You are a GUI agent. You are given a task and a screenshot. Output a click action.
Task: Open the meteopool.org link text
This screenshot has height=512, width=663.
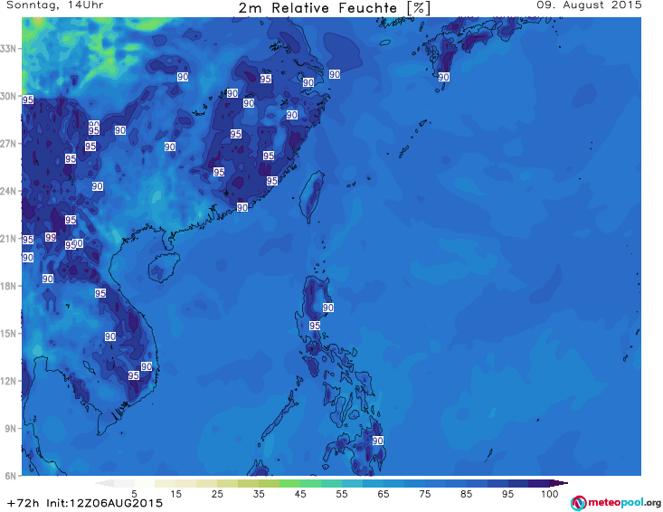(x=625, y=503)
